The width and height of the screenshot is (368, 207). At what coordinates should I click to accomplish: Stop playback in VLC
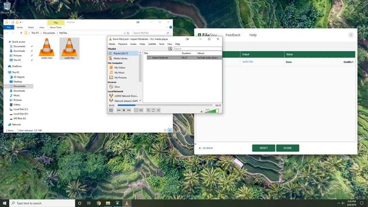(124, 110)
